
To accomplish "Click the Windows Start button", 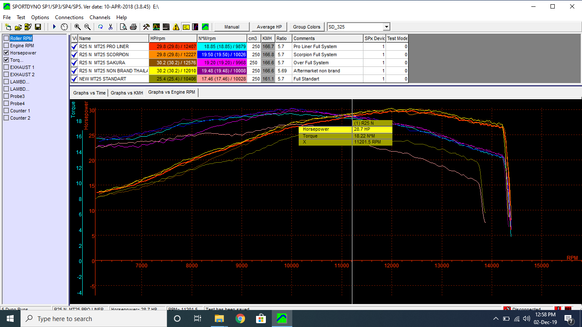I will (x=10, y=318).
